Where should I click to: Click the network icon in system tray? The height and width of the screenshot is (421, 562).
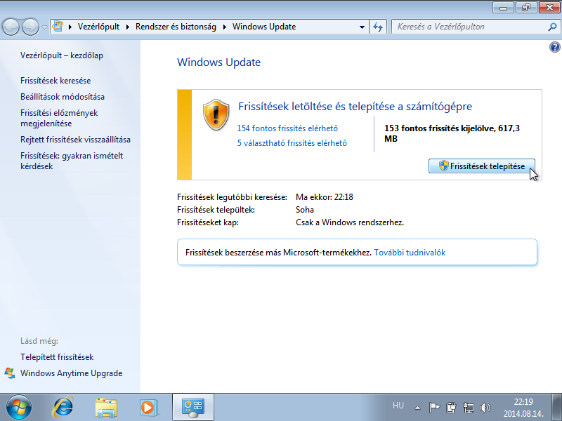tap(468, 408)
